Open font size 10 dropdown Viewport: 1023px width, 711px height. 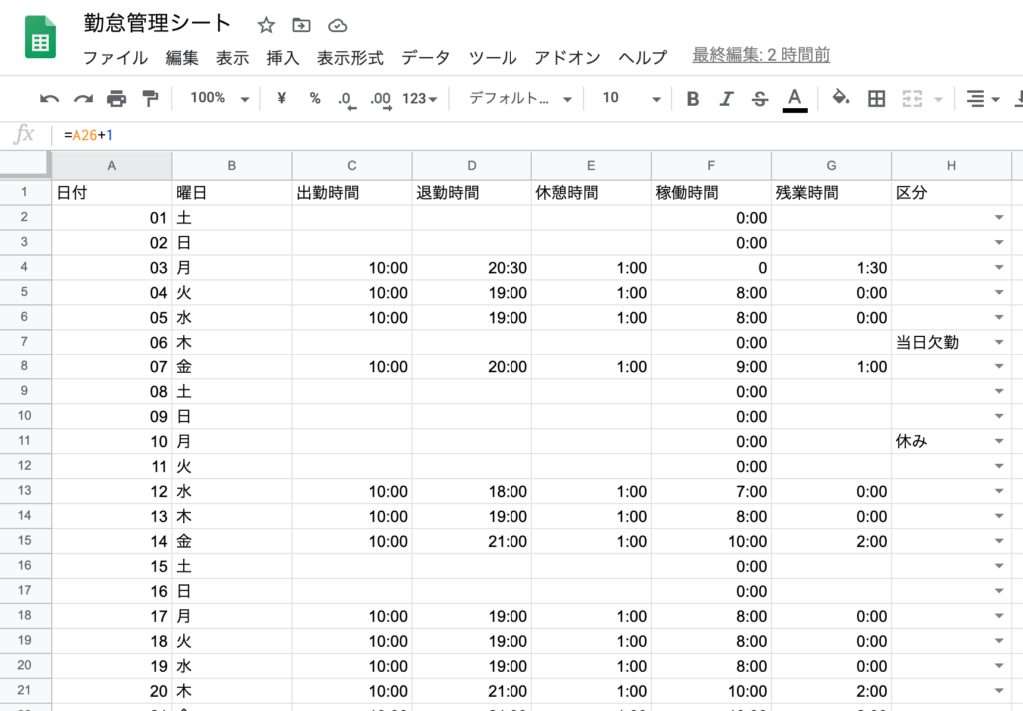pos(631,99)
